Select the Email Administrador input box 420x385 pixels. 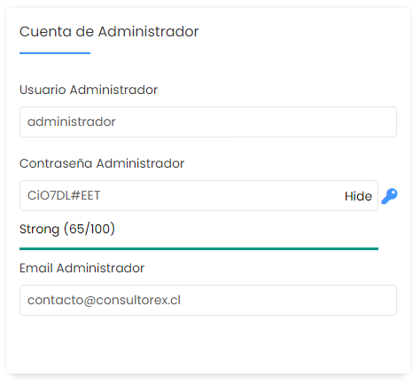click(x=208, y=300)
